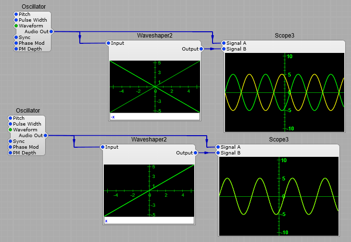This screenshot has width=351, height=242.
Task: Click the Output pin of the lower Waveshaper2
Action: [x=195, y=153]
